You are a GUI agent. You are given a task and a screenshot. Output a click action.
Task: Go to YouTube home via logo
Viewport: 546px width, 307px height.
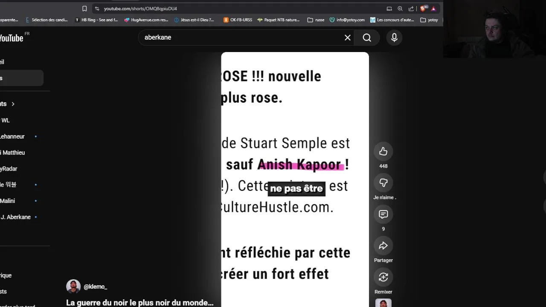tap(12, 38)
